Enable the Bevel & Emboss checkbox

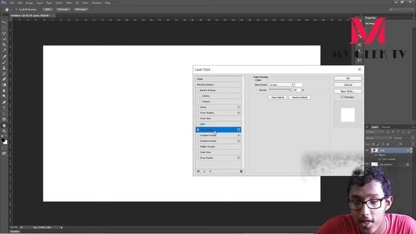point(198,90)
